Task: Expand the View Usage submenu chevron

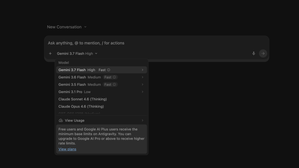Action: click(142, 121)
